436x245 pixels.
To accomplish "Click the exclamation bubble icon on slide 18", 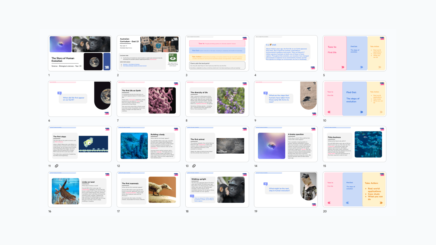I will (x=192, y=196).
